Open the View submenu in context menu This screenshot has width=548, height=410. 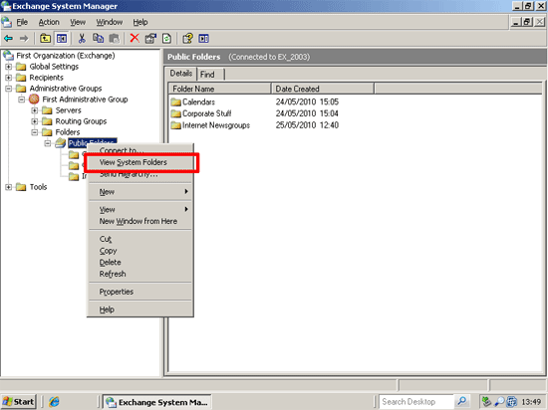(x=140, y=209)
